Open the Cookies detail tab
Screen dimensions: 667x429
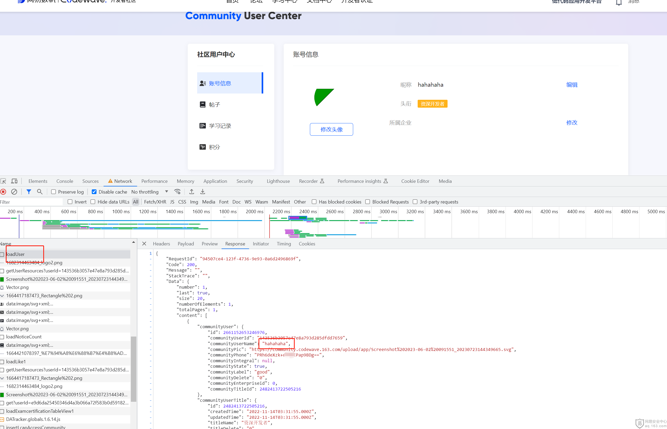[x=307, y=244]
